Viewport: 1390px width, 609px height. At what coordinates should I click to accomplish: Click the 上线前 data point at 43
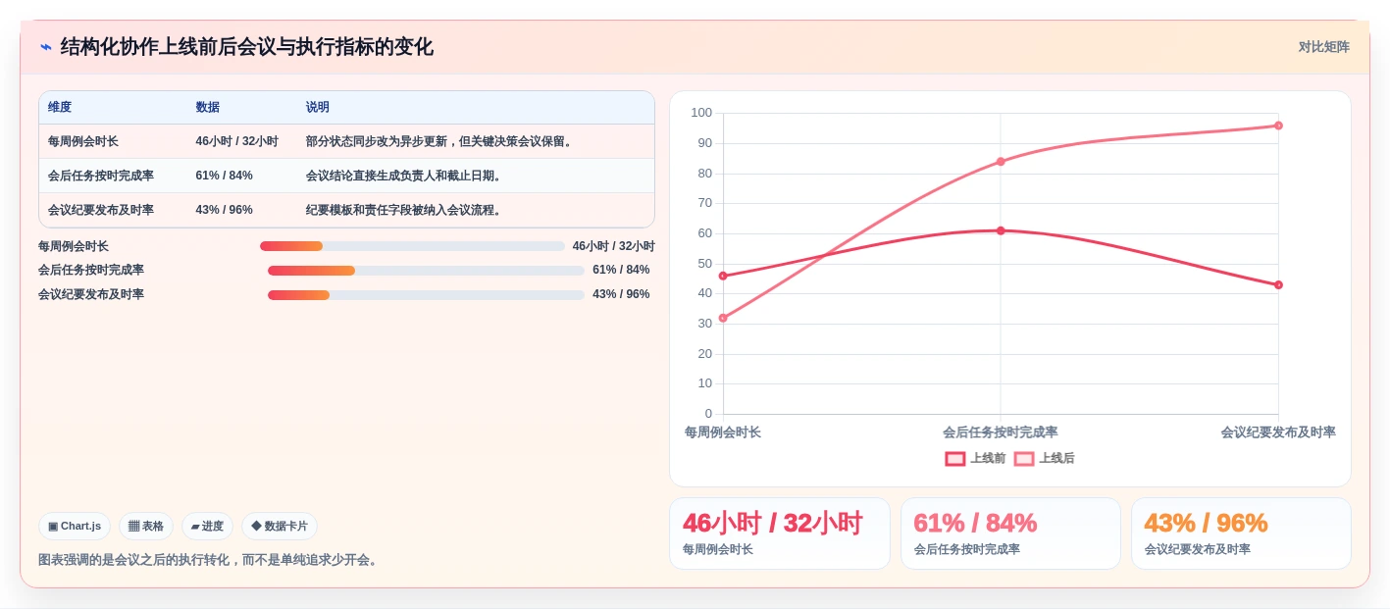[1278, 284]
